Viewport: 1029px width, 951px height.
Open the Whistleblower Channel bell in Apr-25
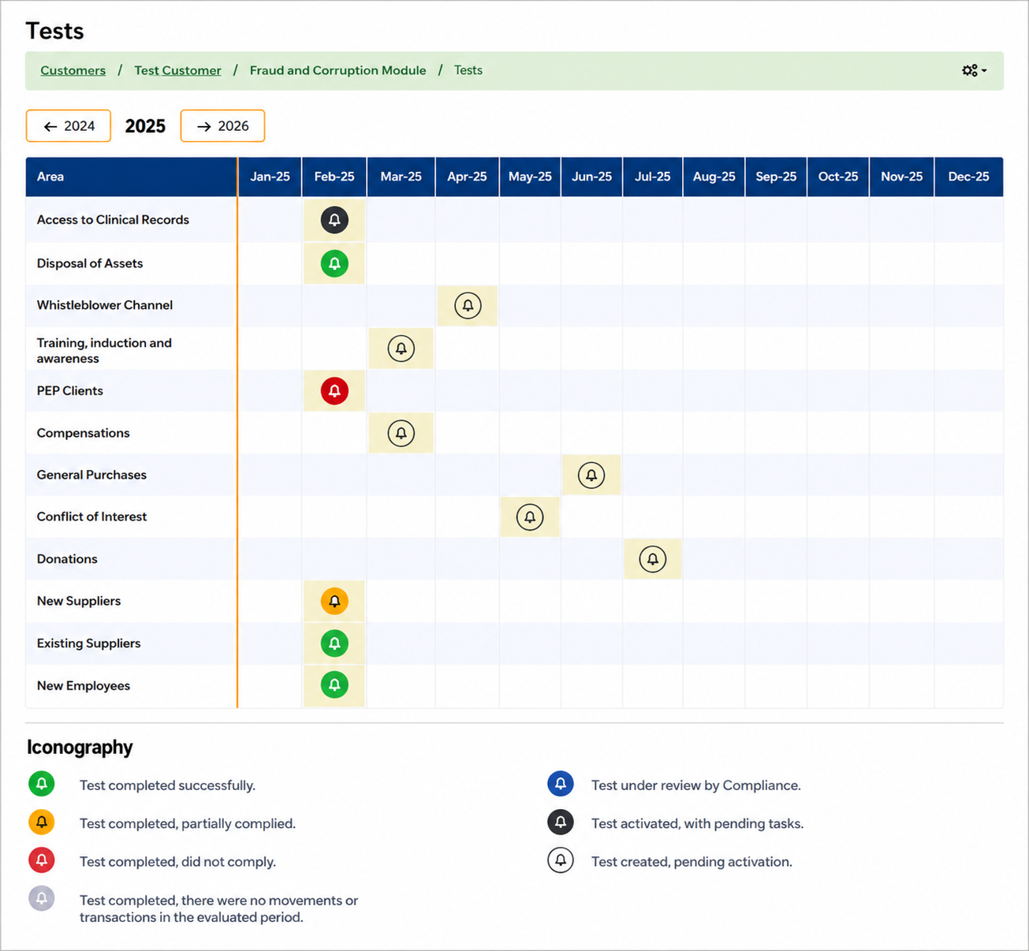(468, 305)
